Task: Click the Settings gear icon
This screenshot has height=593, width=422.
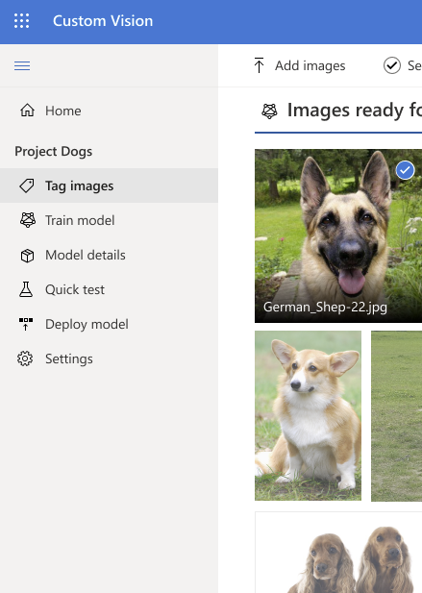Action: [x=25, y=358]
